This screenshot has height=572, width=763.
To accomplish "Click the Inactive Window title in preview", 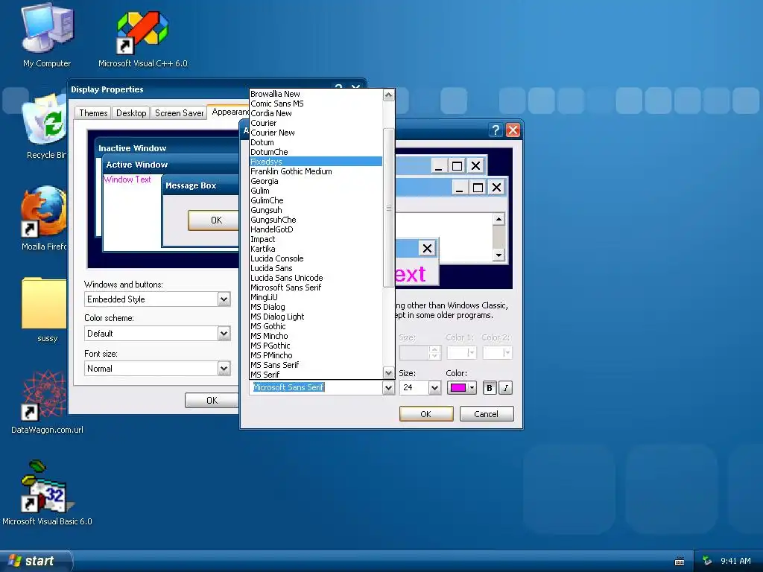I will pyautogui.click(x=133, y=148).
